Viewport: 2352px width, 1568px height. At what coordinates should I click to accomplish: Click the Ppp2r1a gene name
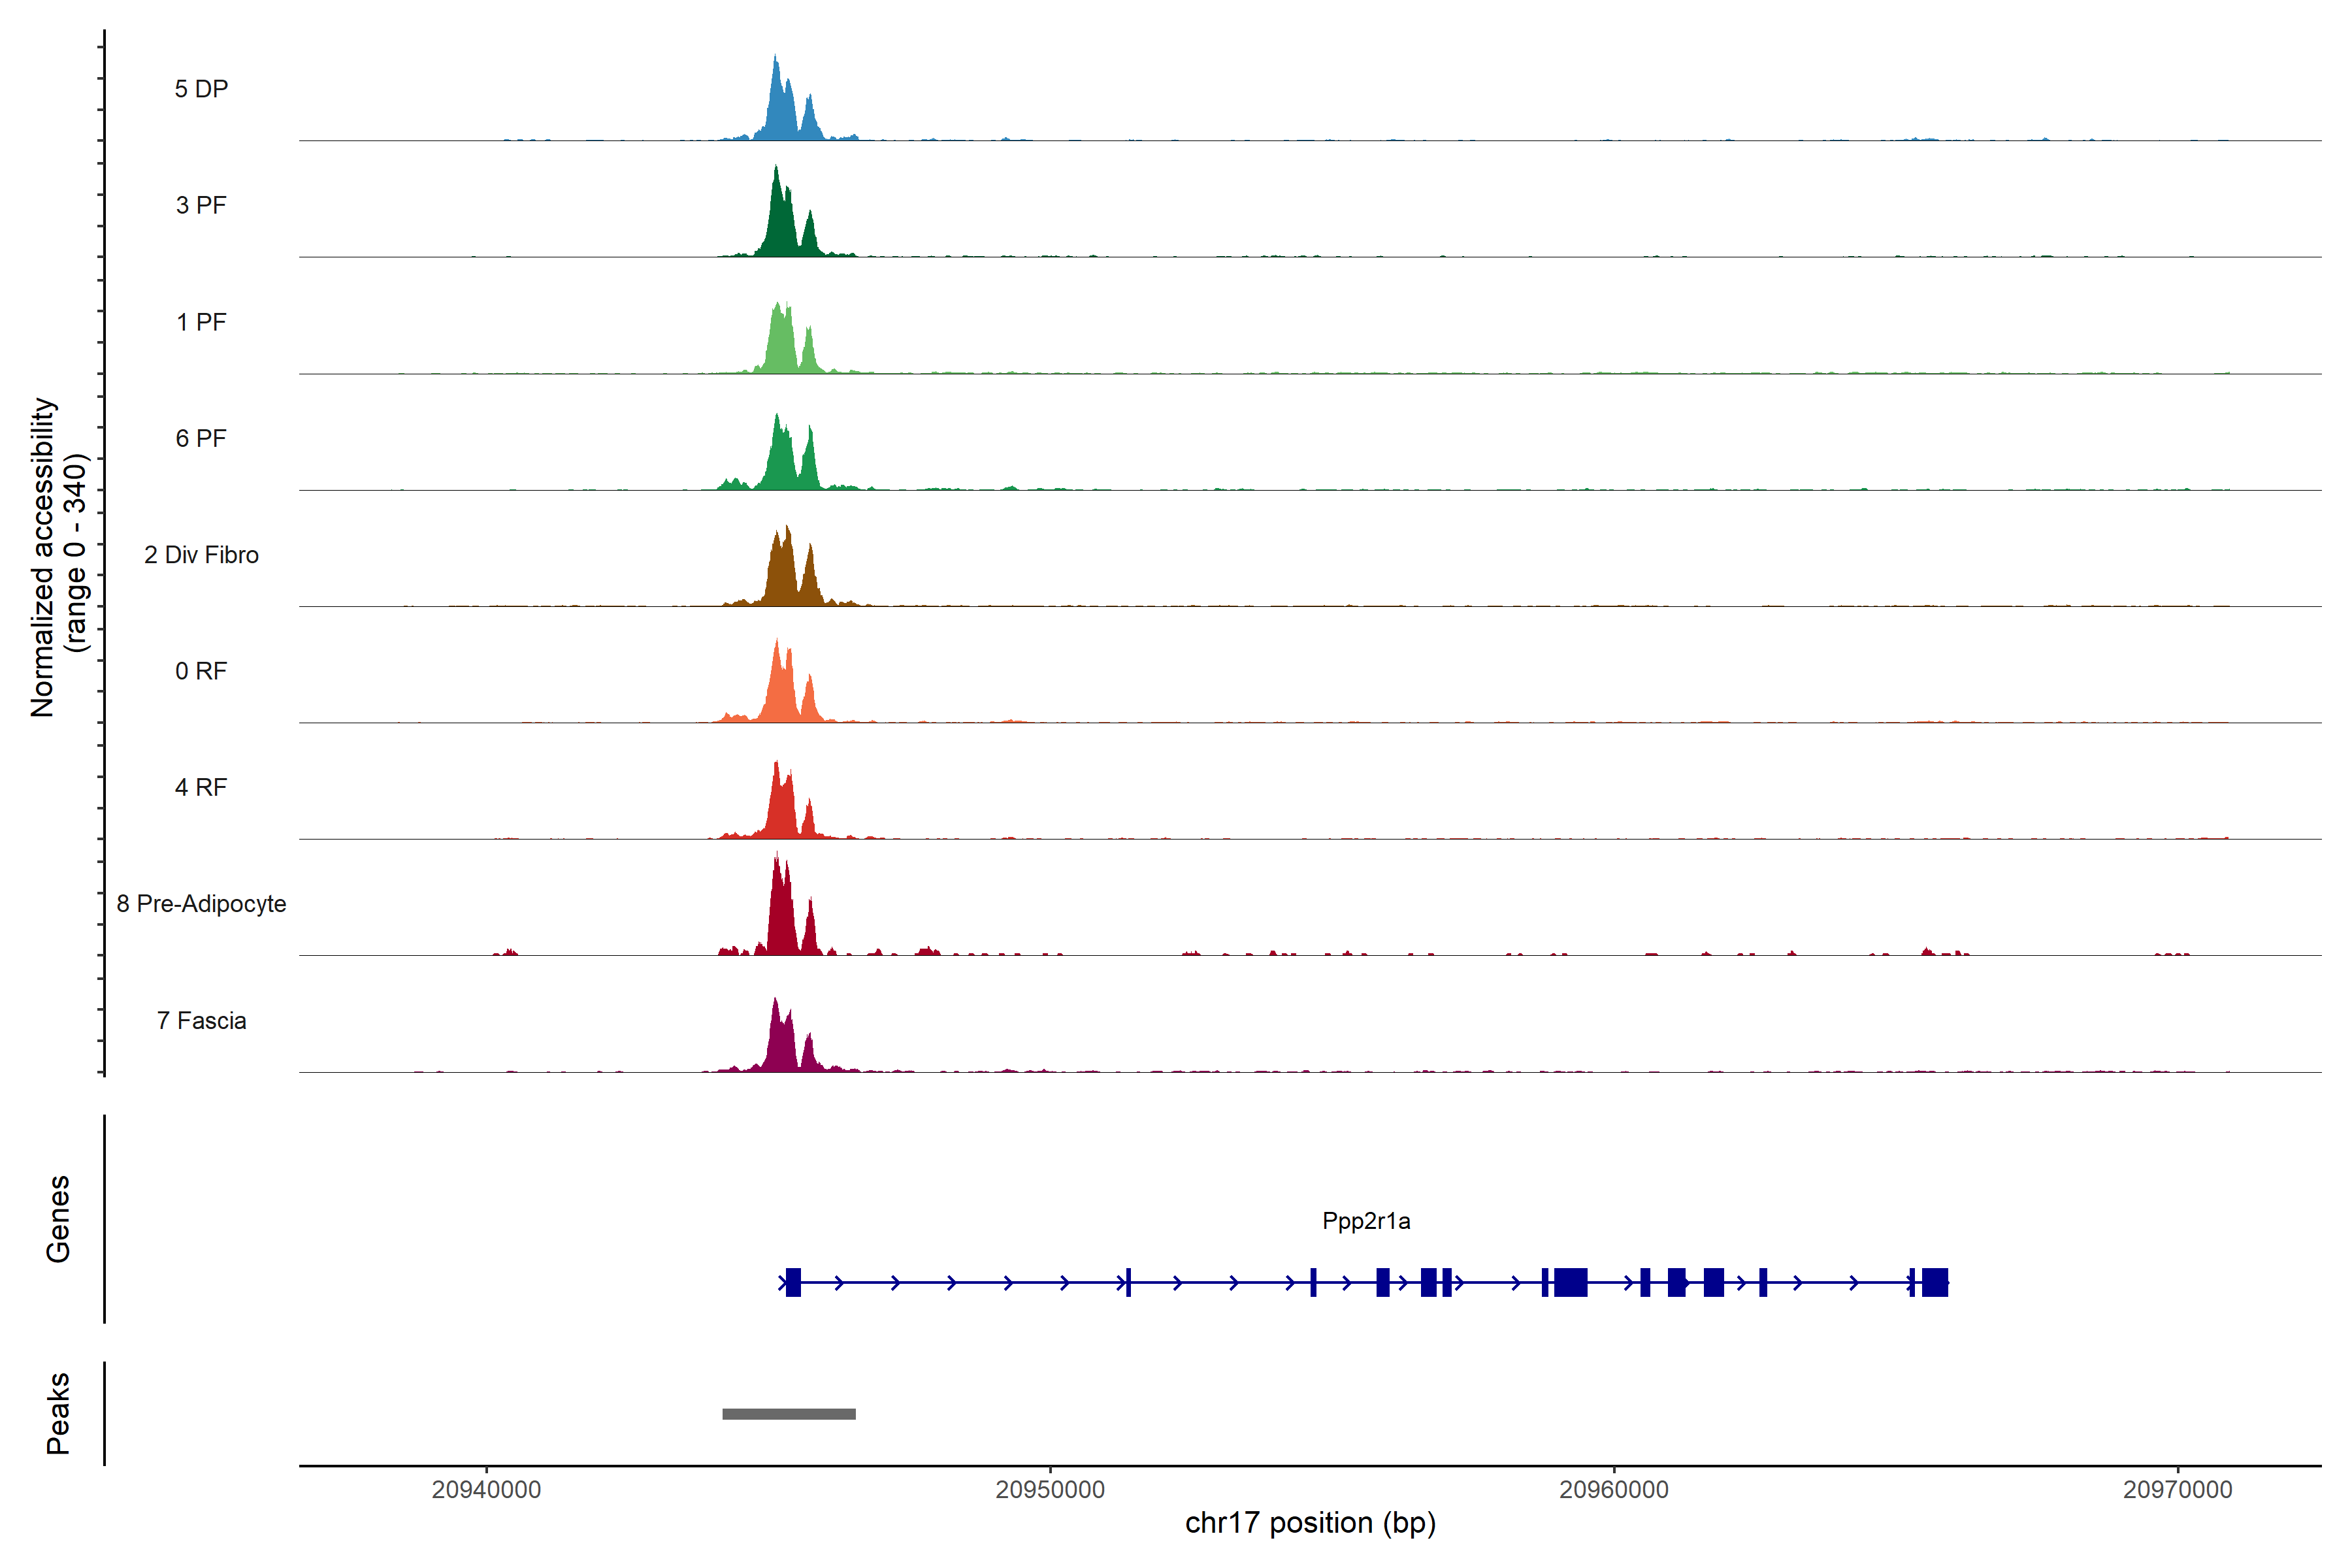point(1366,1221)
